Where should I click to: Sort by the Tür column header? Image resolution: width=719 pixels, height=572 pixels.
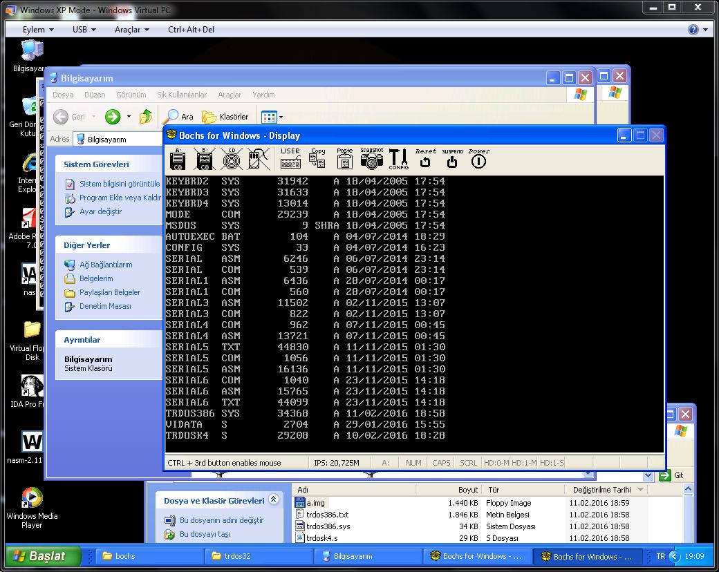pyautogui.click(x=525, y=490)
